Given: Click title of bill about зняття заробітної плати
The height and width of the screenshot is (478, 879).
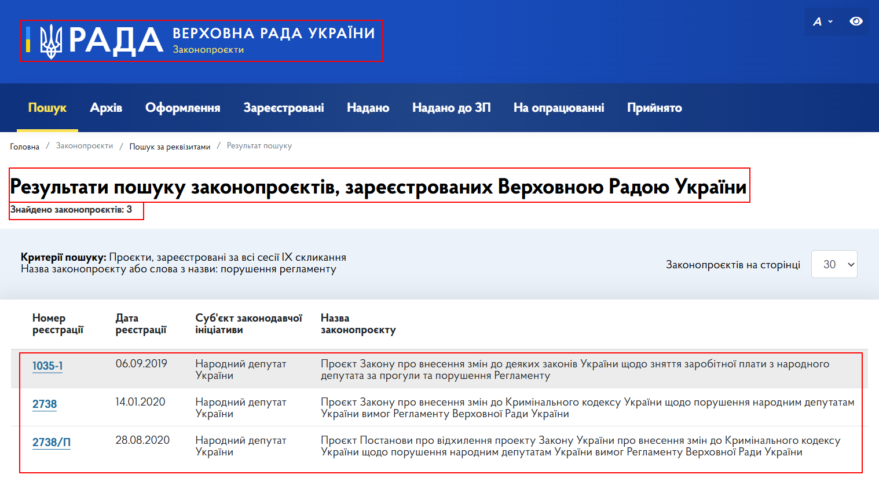Looking at the screenshot, I should pyautogui.click(x=575, y=370).
